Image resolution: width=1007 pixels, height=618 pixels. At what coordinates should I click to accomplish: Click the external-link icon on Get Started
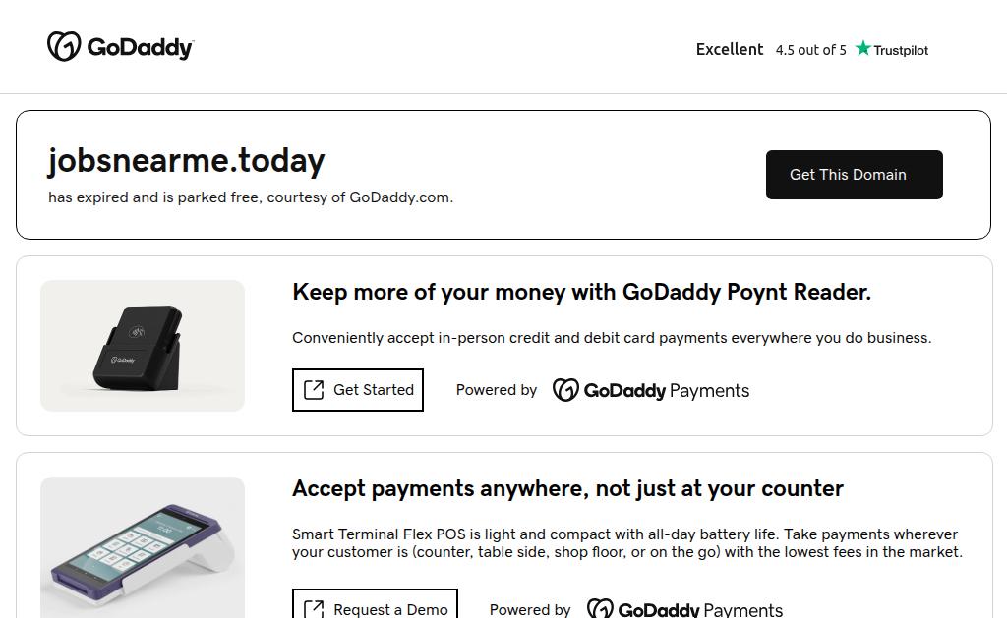(x=314, y=390)
